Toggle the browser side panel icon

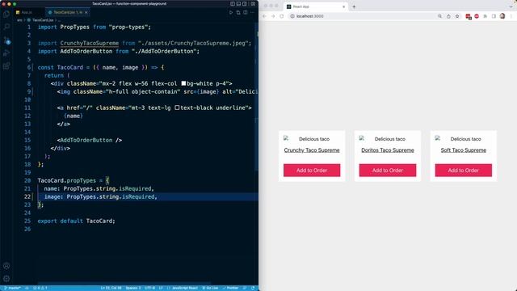(x=494, y=16)
